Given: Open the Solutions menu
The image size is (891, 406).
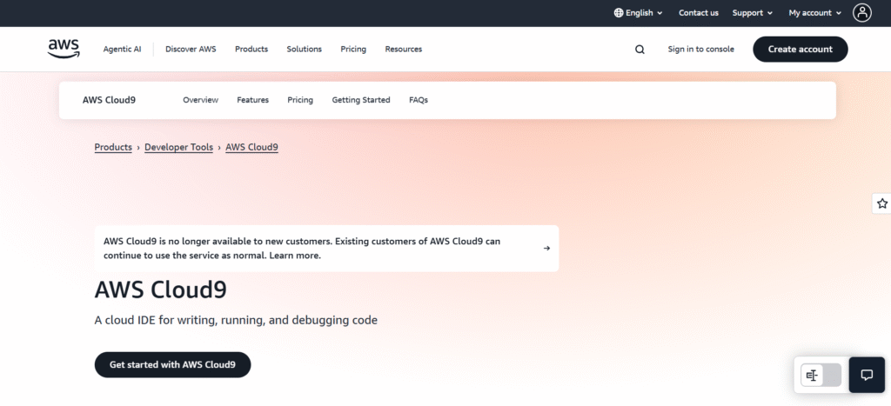Looking at the screenshot, I should tap(304, 50).
